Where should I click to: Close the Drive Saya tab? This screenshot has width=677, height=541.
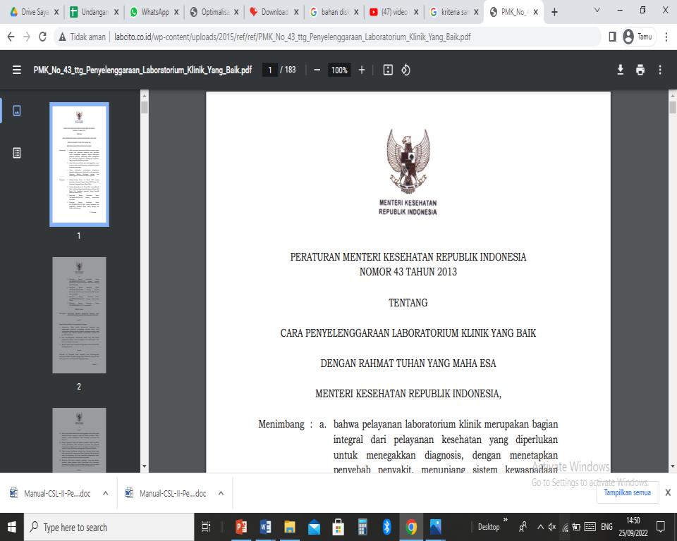[x=56, y=12]
